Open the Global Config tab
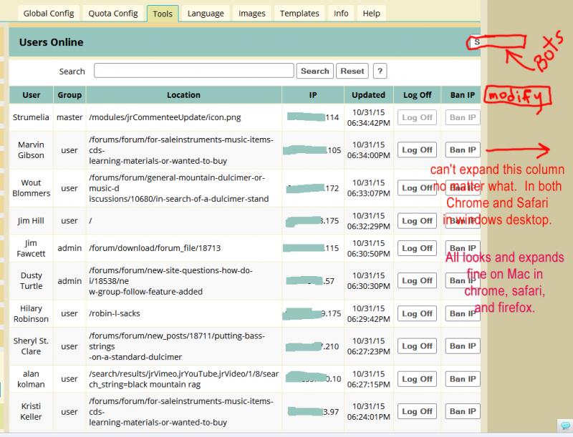The height and width of the screenshot is (437, 573). pyautogui.click(x=49, y=14)
